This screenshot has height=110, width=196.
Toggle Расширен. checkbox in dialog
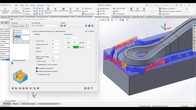pyautogui.click(x=86, y=31)
